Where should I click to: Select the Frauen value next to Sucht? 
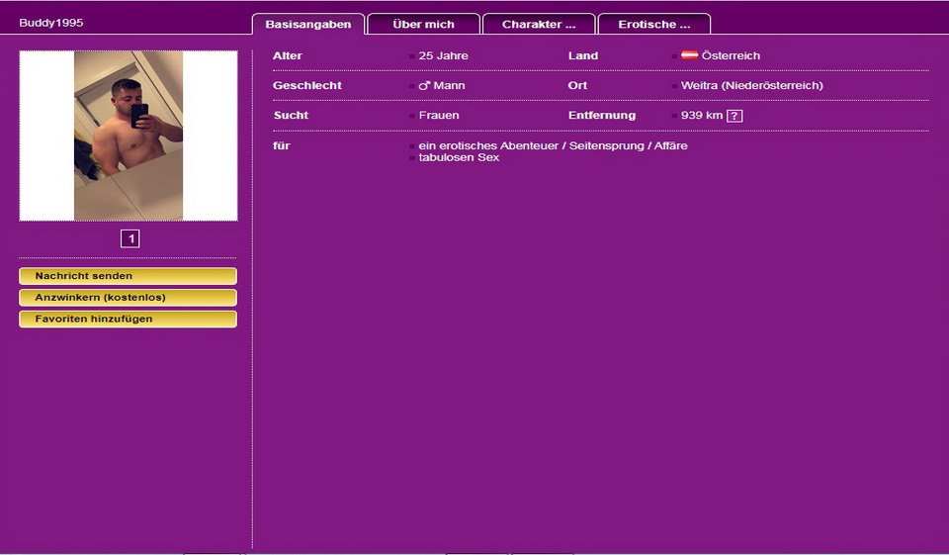pyautogui.click(x=439, y=116)
